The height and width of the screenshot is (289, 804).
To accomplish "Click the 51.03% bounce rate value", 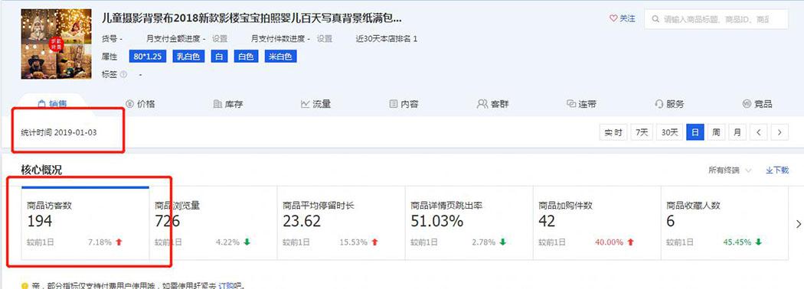I will (437, 221).
